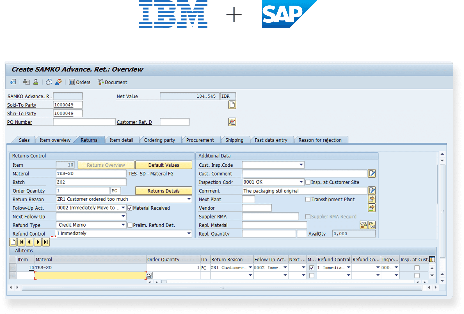
Task: Click the Supplier RMA input field
Action: point(271,216)
